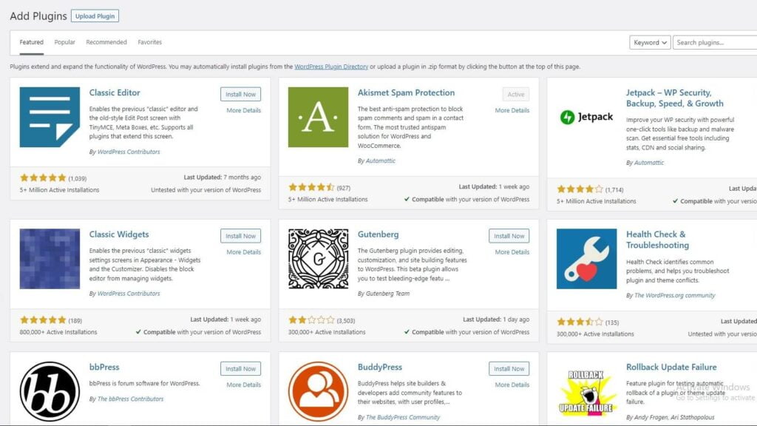Click the Health Check wrench icon

coord(586,258)
